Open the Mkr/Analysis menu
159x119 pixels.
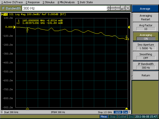coord(66,2)
